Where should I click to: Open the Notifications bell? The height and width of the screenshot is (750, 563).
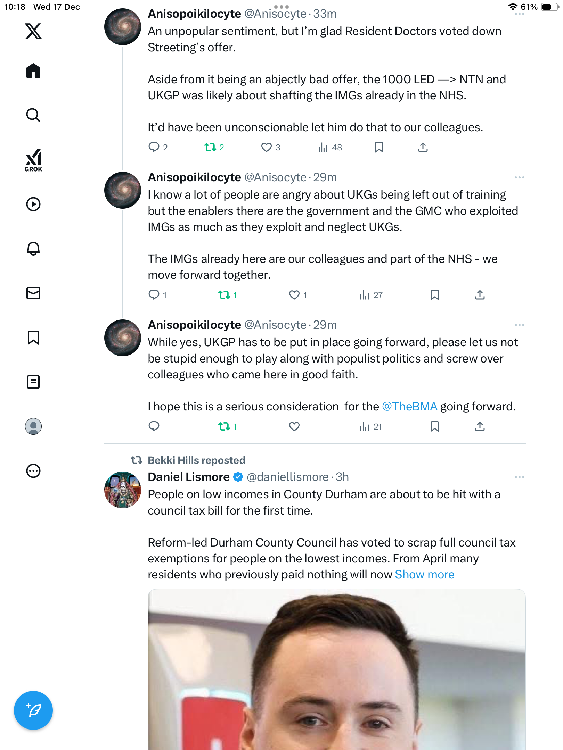pos(33,249)
